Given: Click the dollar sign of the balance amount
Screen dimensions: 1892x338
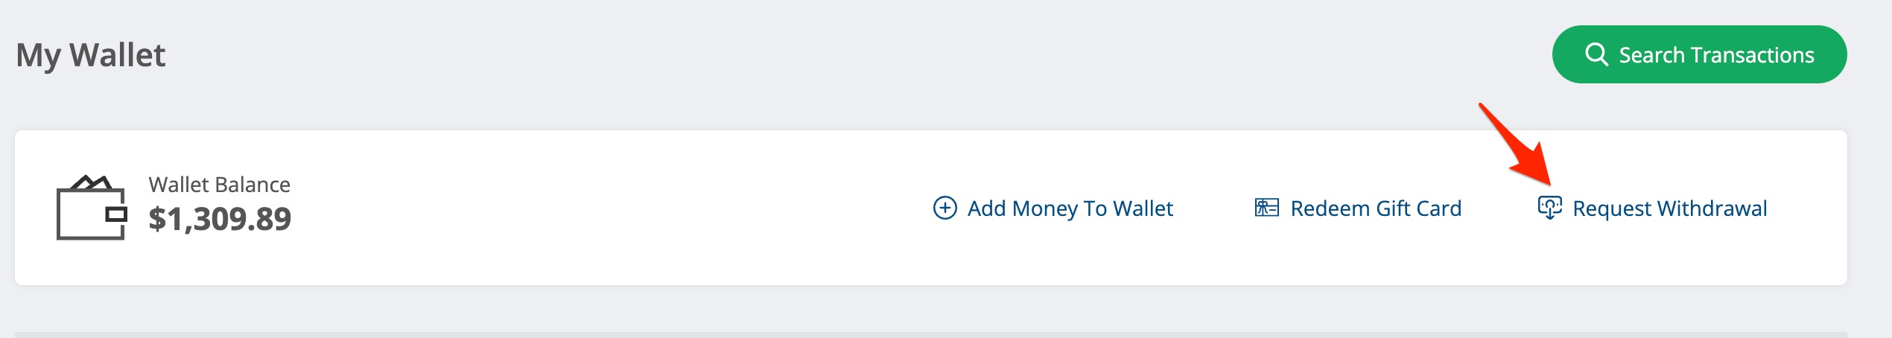Looking at the screenshot, I should [156, 219].
